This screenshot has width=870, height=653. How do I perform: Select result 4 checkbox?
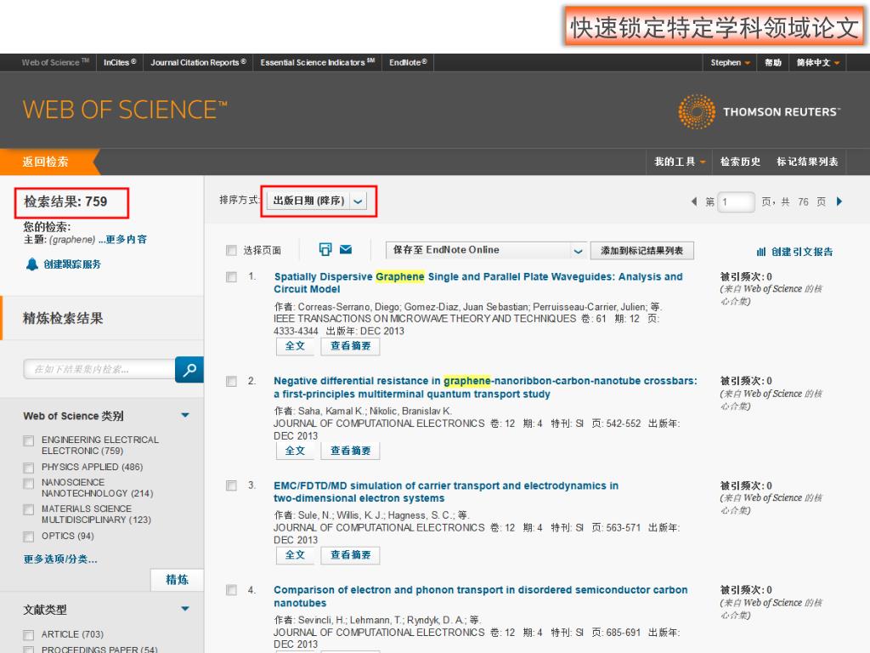point(231,590)
